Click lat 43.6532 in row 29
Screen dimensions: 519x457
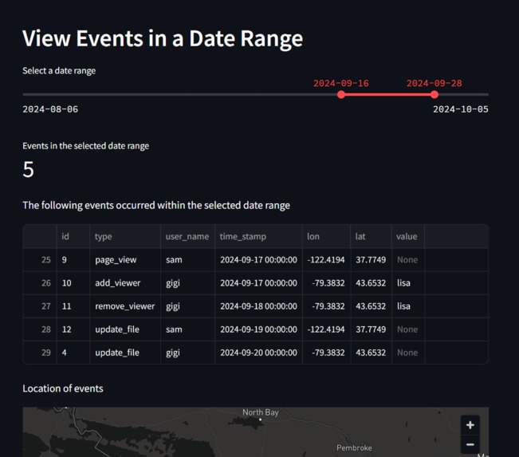(x=371, y=353)
